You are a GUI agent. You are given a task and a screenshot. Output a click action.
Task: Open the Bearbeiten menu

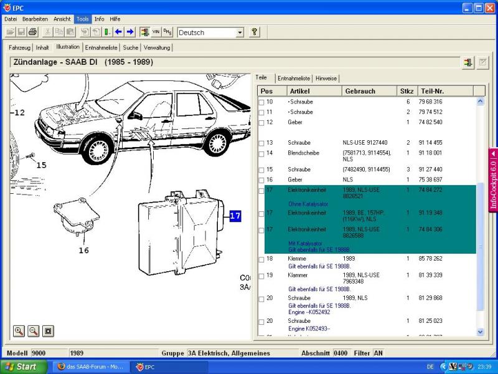(x=35, y=19)
